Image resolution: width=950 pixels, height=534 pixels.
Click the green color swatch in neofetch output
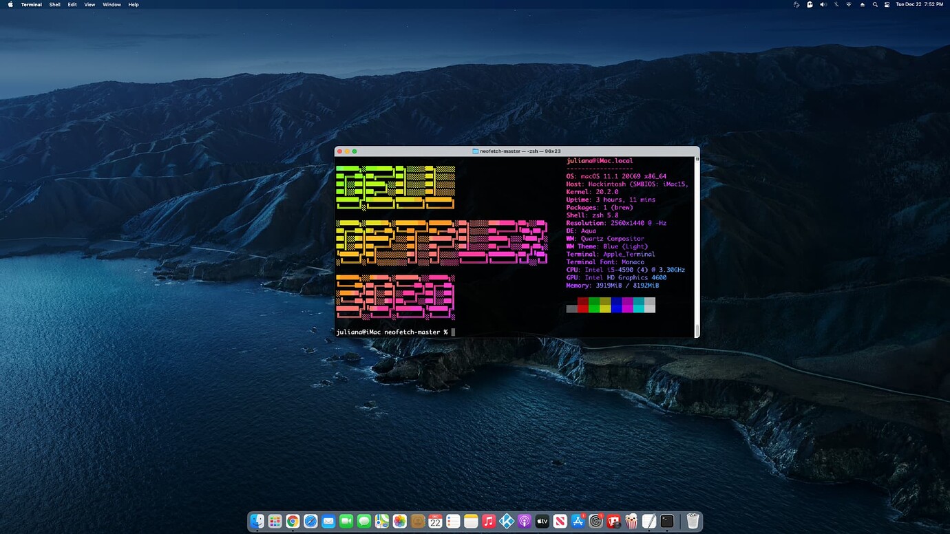pyautogui.click(x=595, y=306)
